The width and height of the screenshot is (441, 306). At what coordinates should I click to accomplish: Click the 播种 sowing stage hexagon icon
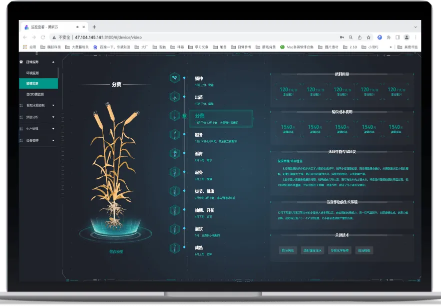point(175,78)
